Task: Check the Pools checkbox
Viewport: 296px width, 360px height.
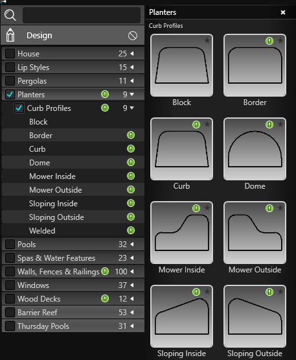Action: [x=10, y=244]
